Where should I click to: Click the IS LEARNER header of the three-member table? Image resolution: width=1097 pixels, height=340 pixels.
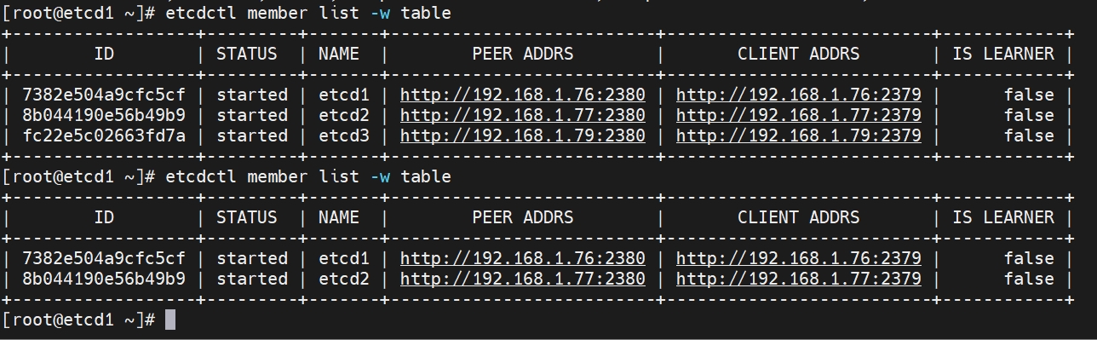pyautogui.click(x=1003, y=54)
